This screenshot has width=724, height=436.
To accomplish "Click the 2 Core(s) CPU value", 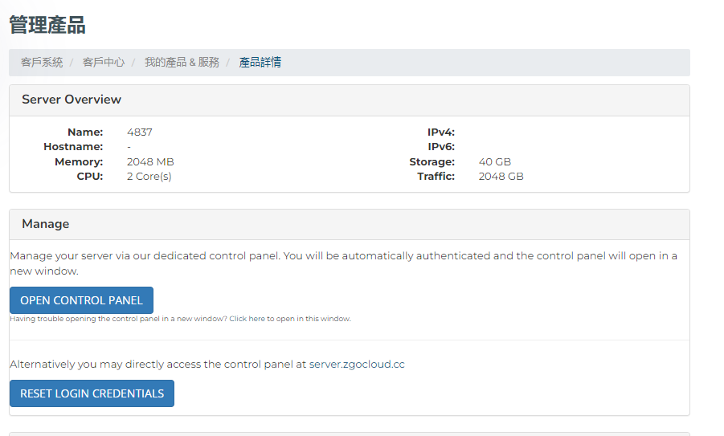I will [x=149, y=176].
